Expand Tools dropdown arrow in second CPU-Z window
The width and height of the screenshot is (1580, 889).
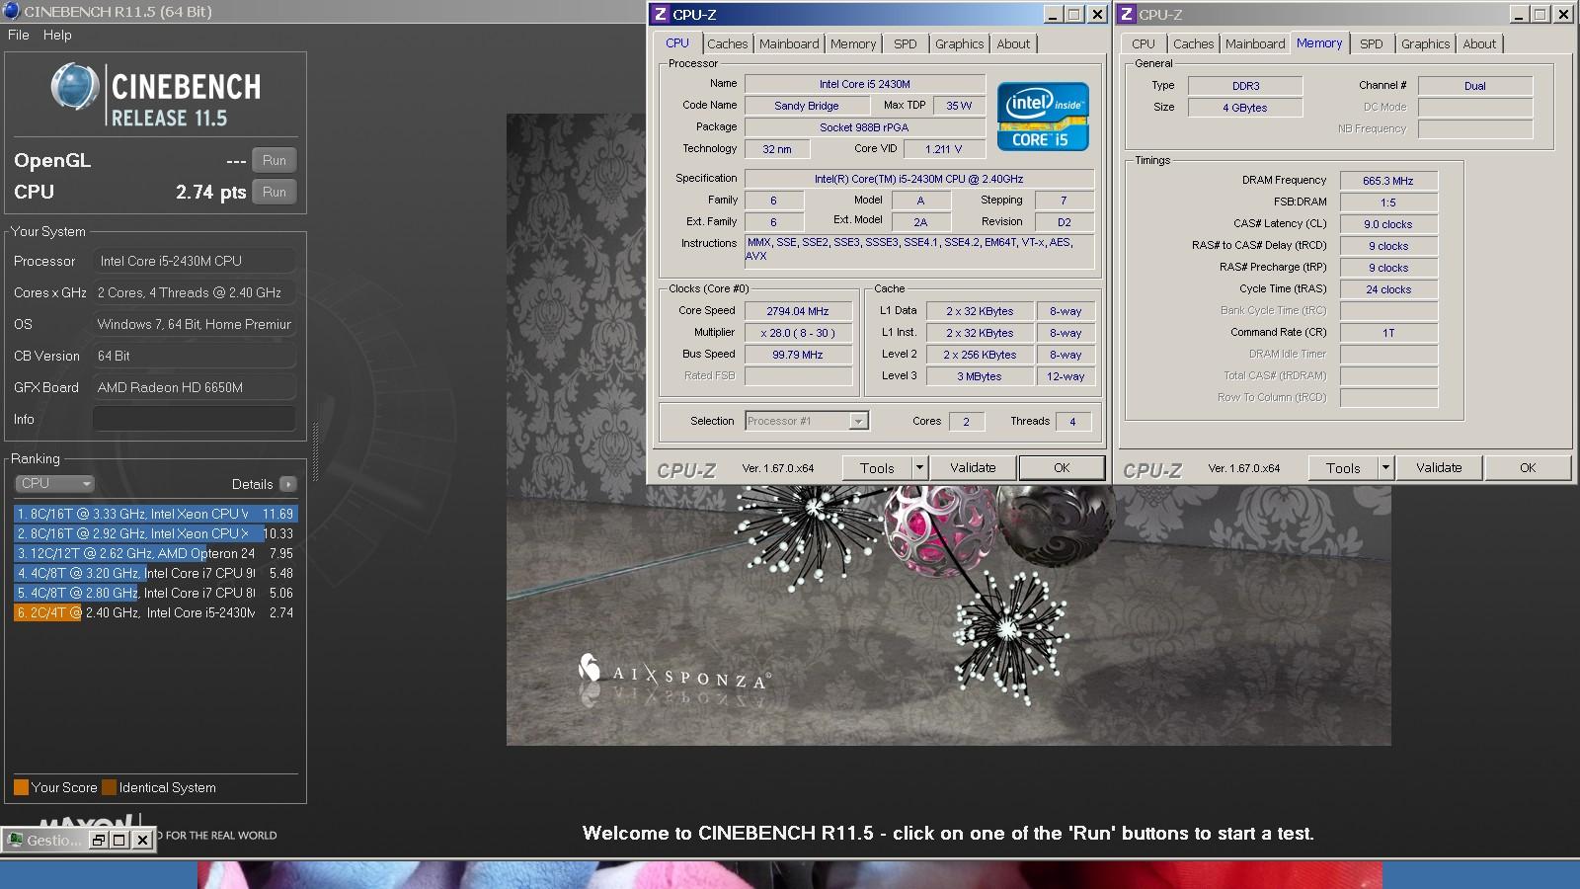pyautogui.click(x=1385, y=468)
